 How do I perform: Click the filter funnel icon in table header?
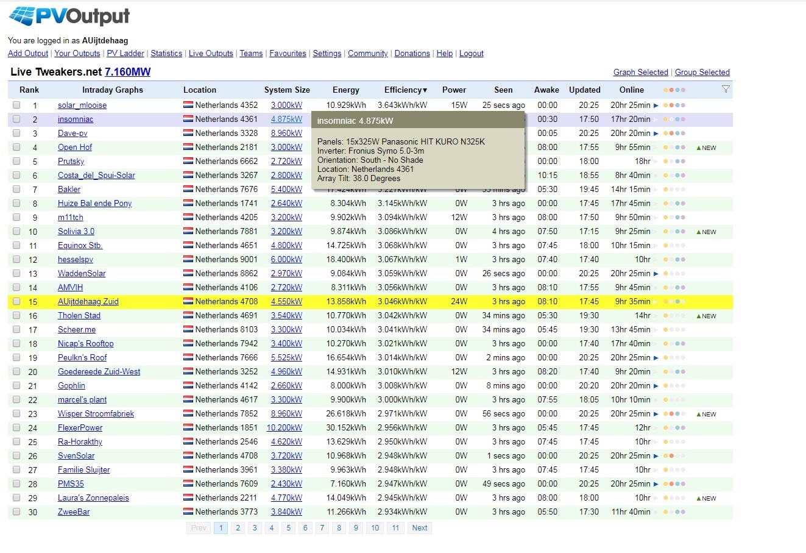(725, 90)
